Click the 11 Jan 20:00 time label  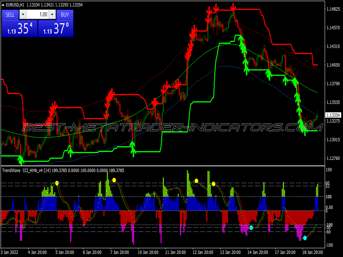(175, 252)
